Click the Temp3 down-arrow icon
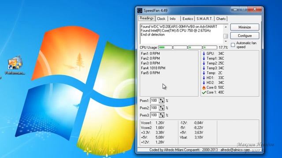Viewport: 282px width, 158px height. tap(204, 68)
